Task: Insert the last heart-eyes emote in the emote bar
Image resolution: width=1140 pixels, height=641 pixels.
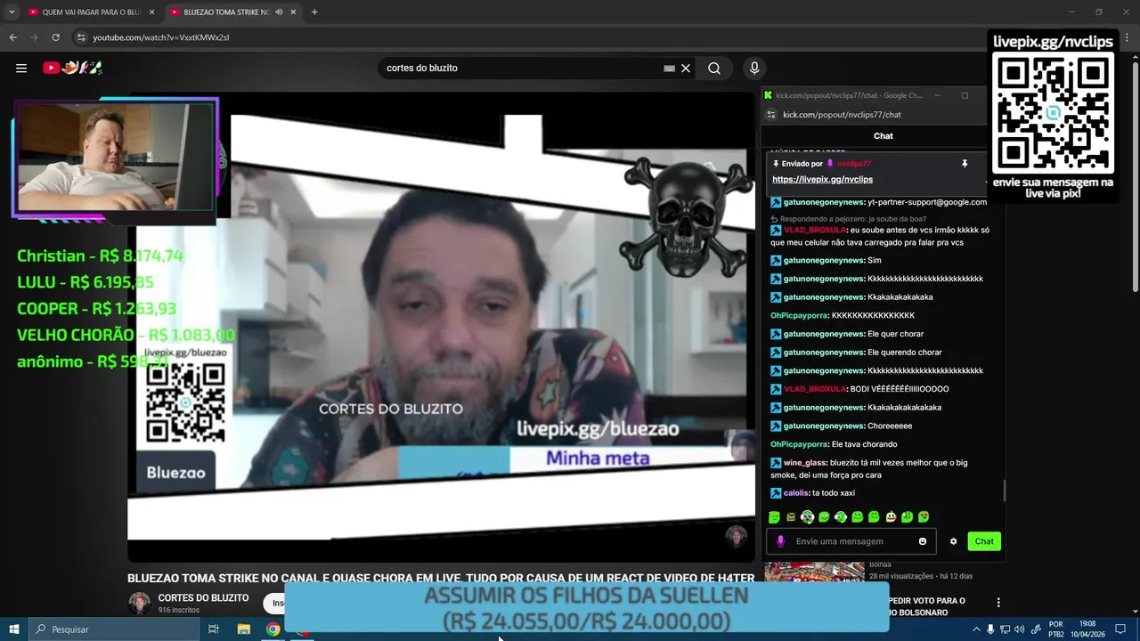Action: [x=924, y=517]
